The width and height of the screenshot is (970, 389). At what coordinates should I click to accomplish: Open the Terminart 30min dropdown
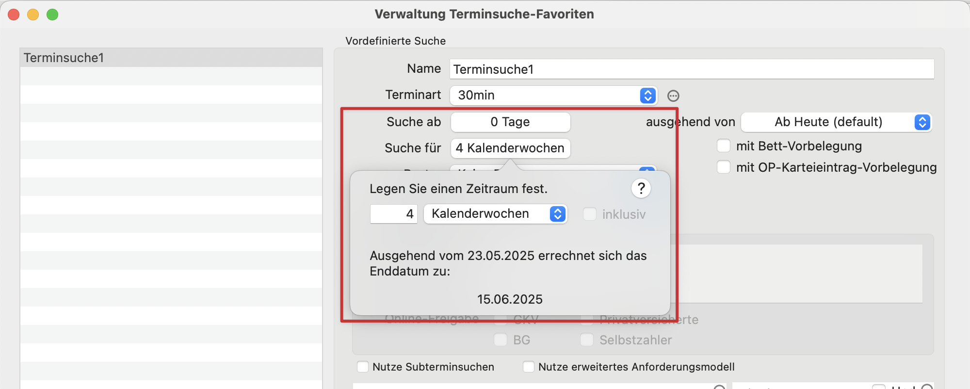pos(553,95)
